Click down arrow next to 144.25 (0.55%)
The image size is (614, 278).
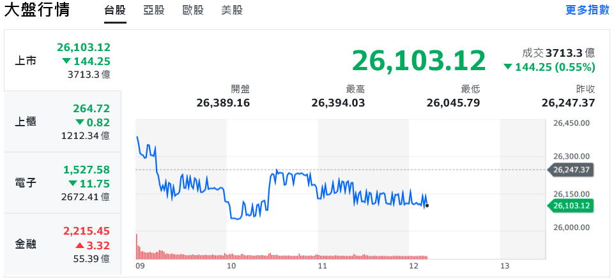(x=507, y=67)
